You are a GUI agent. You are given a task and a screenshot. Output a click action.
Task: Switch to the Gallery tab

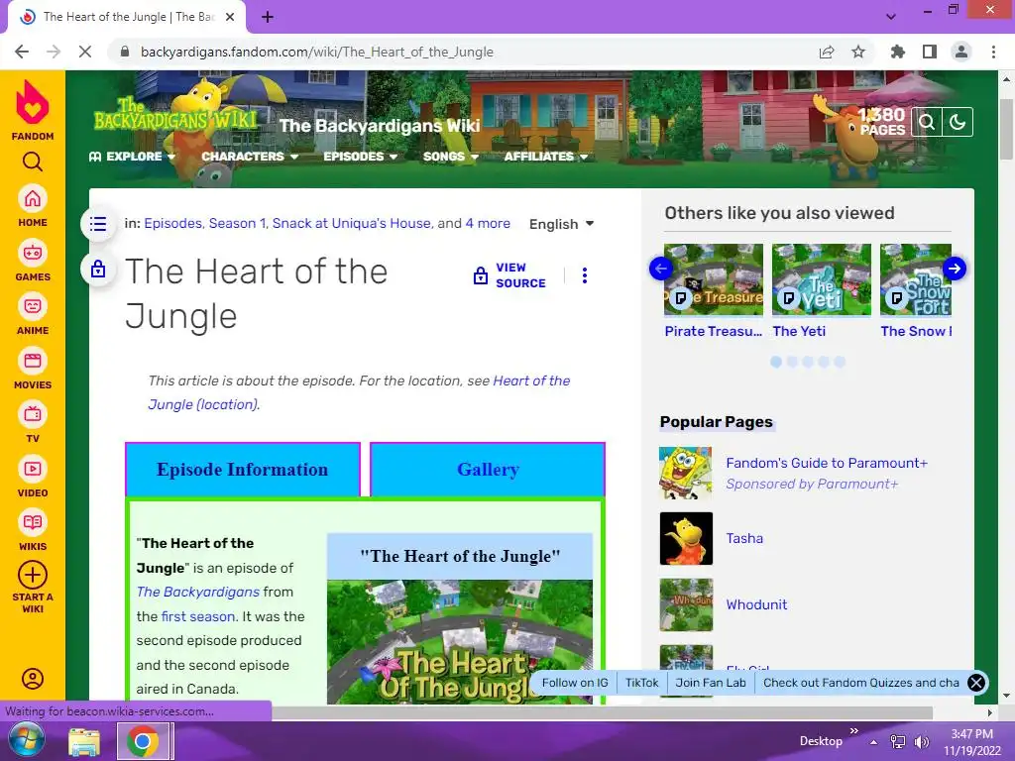(x=488, y=469)
